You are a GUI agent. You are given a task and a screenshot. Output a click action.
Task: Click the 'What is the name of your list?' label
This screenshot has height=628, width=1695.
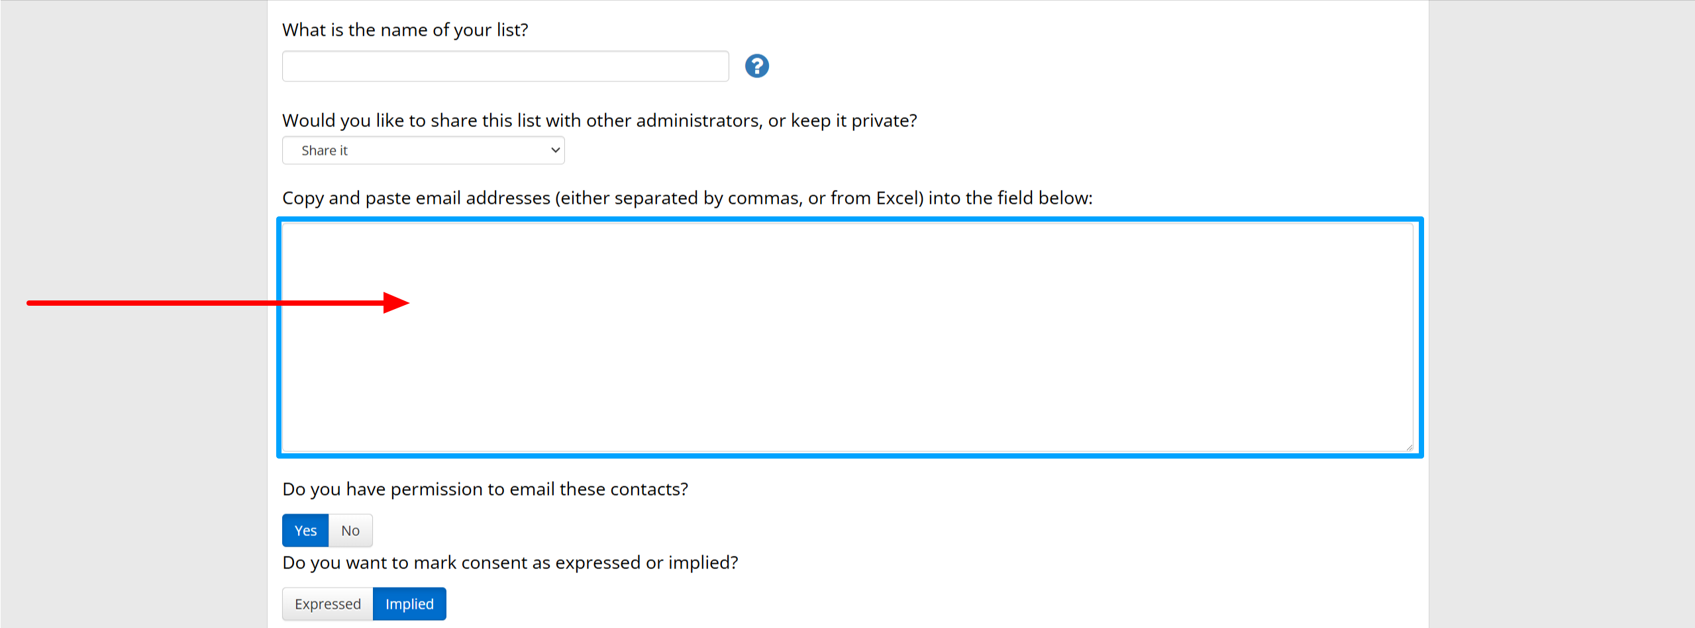pos(405,30)
